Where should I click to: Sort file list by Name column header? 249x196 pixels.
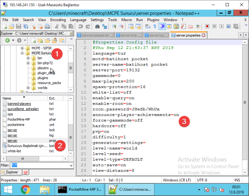(24, 98)
